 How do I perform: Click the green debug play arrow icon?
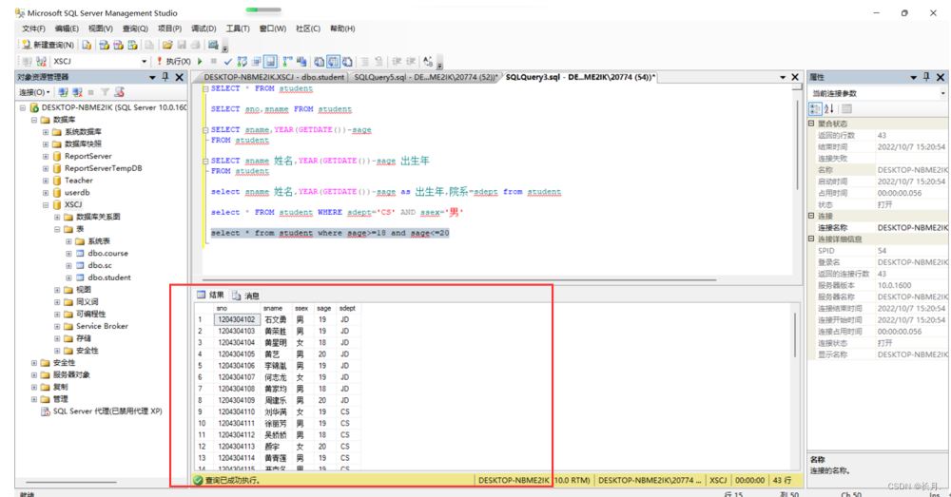click(199, 61)
